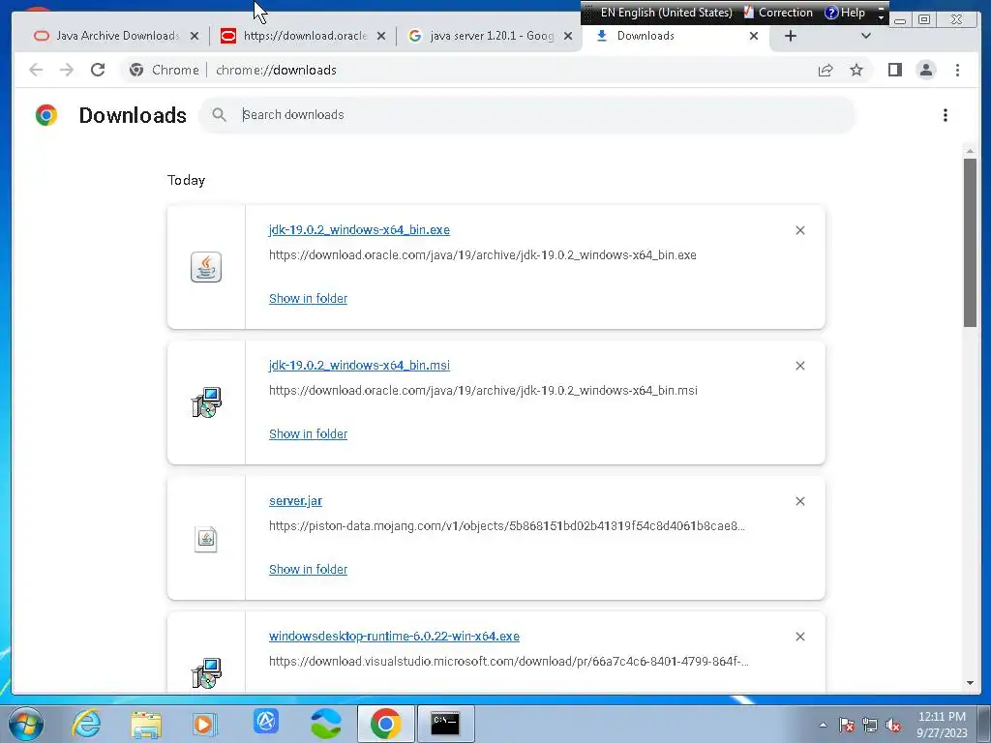Click the visualstudio.microsoft.com URL text

pyautogui.click(x=509, y=662)
